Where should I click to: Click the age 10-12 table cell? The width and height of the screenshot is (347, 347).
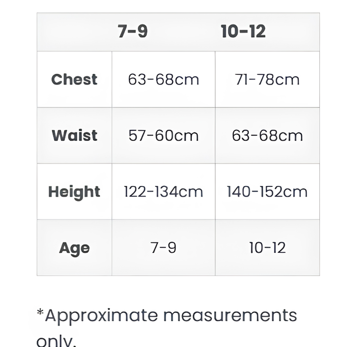267,248
